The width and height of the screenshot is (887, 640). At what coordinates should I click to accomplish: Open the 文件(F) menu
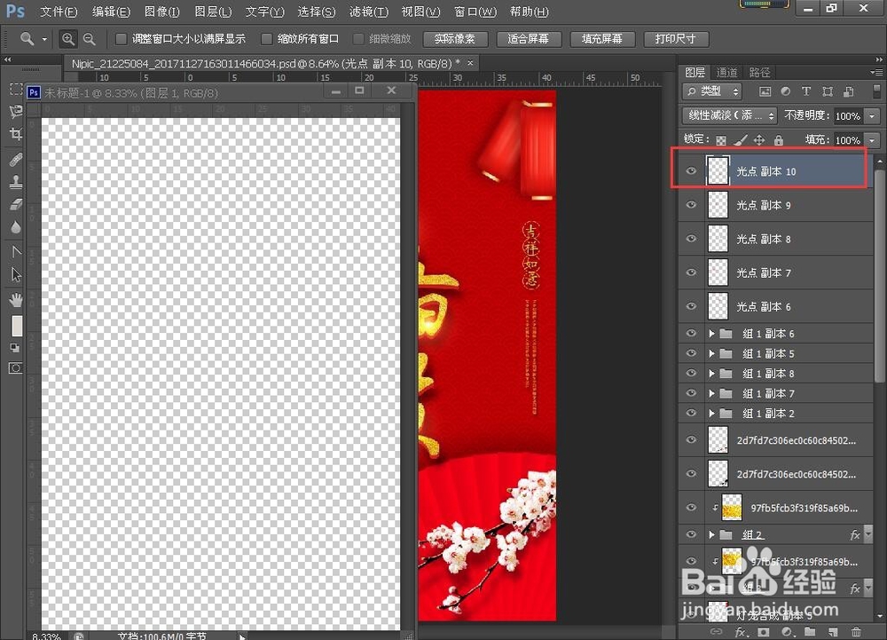pos(59,12)
